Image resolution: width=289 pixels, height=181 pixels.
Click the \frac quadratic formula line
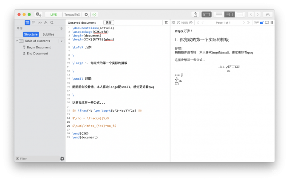[x=107, y=110]
